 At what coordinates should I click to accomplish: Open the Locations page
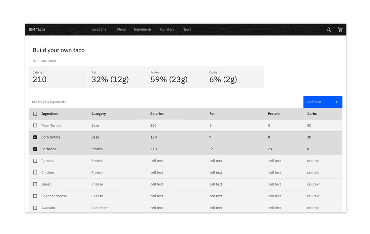point(98,29)
